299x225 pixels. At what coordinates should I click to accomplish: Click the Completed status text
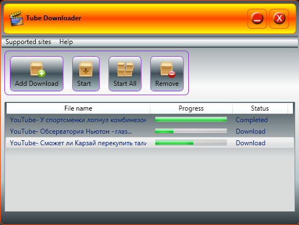pos(252,120)
